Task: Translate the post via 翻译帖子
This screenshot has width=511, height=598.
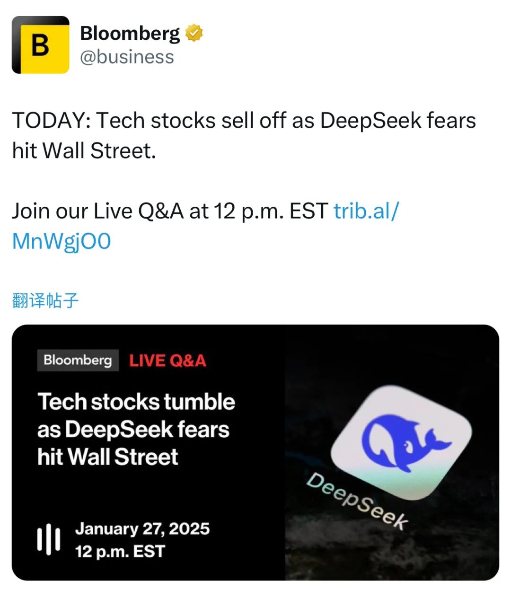Action: (x=45, y=301)
